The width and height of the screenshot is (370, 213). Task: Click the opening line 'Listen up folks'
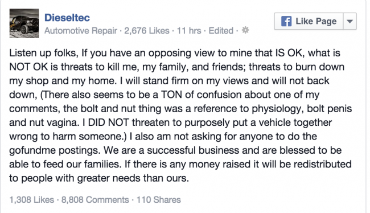43,53
